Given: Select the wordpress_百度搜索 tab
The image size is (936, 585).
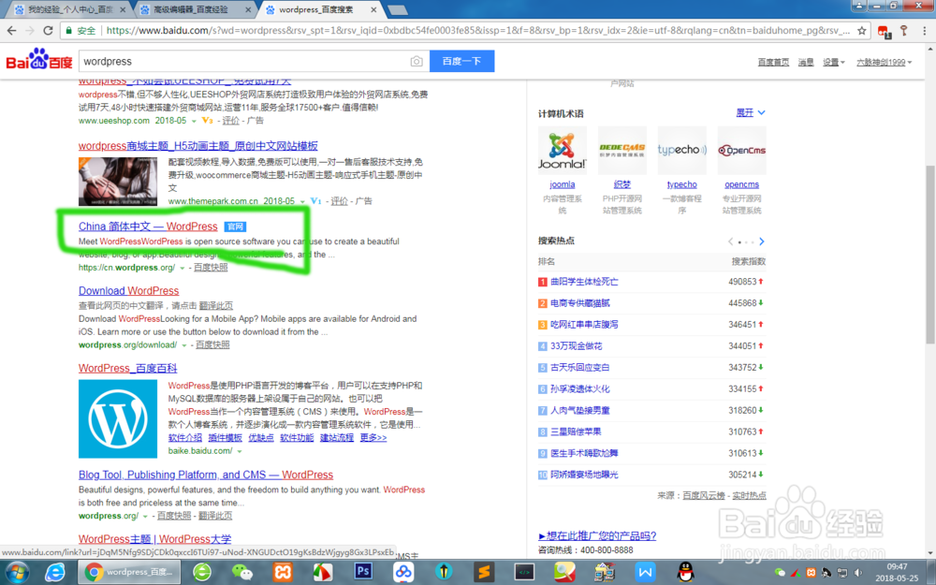Looking at the screenshot, I should click(315, 9).
